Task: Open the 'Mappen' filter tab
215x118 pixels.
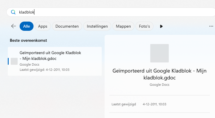Action: [123, 26]
